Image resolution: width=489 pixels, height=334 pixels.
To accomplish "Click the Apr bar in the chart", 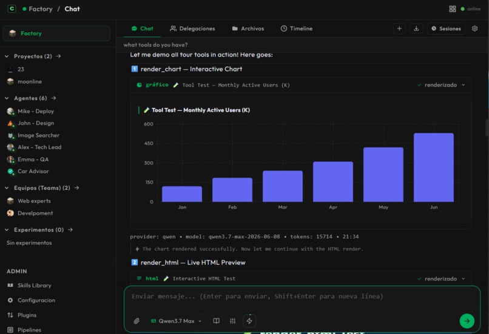I will (332, 182).
